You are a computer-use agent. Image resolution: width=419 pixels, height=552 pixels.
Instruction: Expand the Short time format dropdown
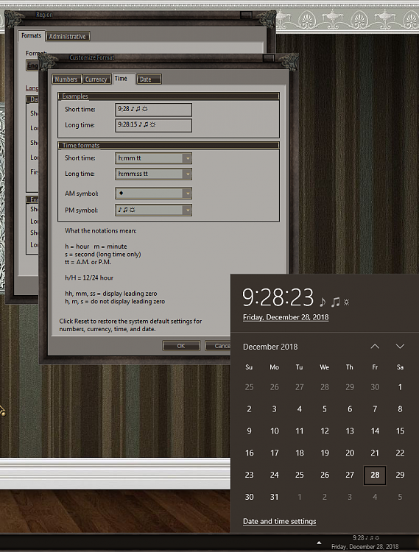click(188, 158)
